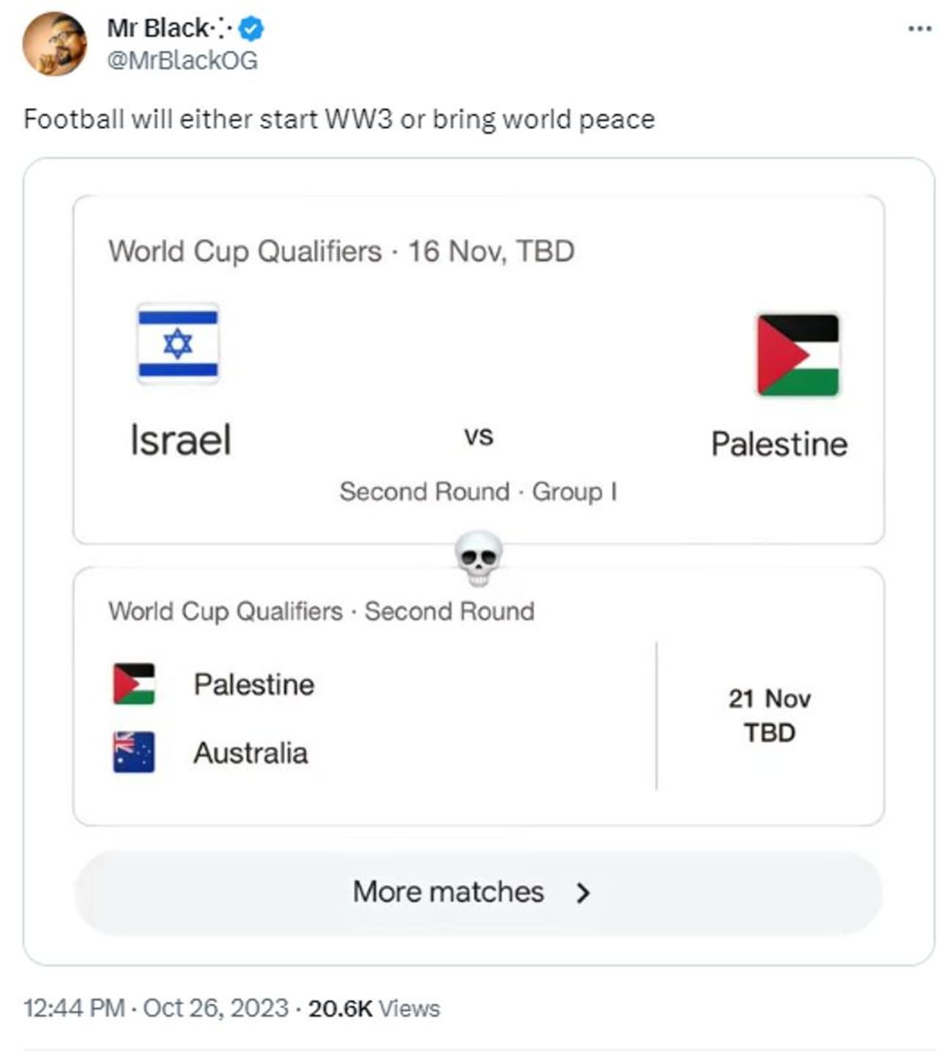Click the small Palestine flag icon

click(134, 684)
